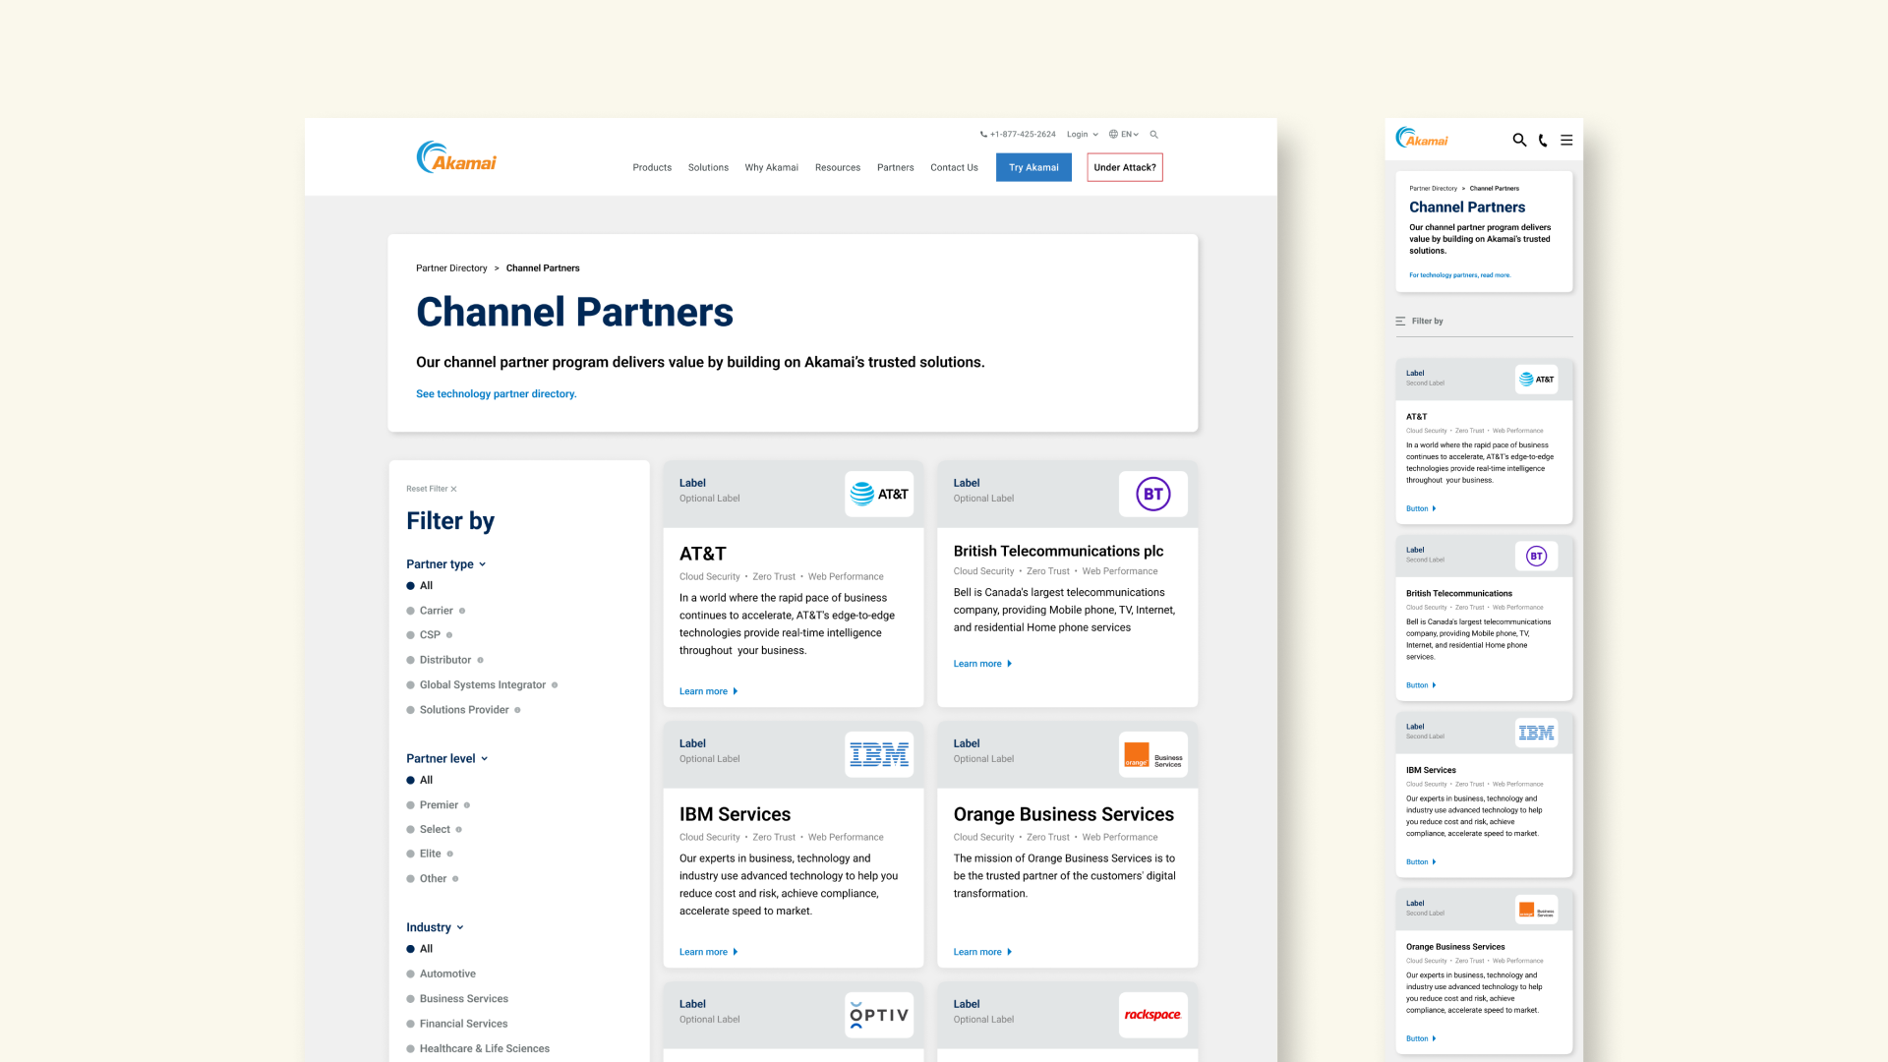Viewport: 1888px width, 1062px height.
Task: Click the Try Akamai button
Action: pyautogui.click(x=1033, y=168)
